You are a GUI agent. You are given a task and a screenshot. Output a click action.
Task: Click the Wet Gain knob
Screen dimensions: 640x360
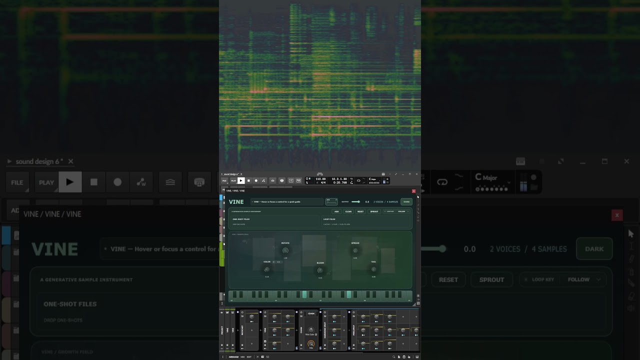(311, 330)
